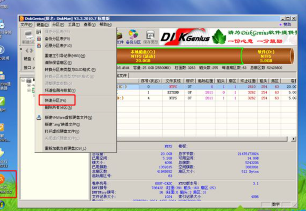The image size is (306, 211).
Task: Click 重新加载当前硬盘 (Ctrl_L) menu item
Action: [x=65, y=148]
